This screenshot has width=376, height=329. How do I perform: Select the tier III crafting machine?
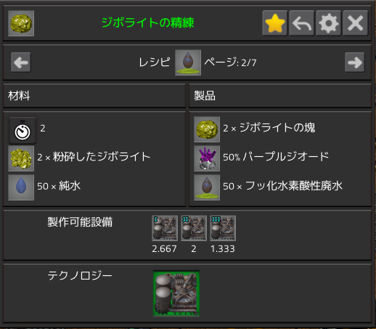pos(223,228)
